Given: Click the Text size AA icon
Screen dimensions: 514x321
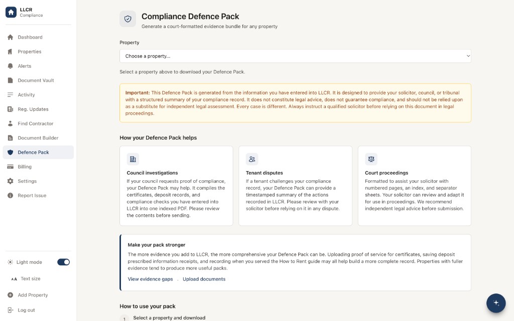Looking at the screenshot, I should click(x=14, y=279).
